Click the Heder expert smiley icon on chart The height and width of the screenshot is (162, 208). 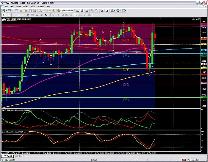click(x=199, y=19)
